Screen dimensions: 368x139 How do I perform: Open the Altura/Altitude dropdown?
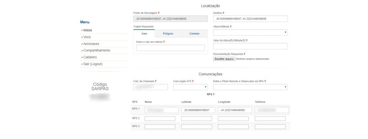[x=250, y=32]
